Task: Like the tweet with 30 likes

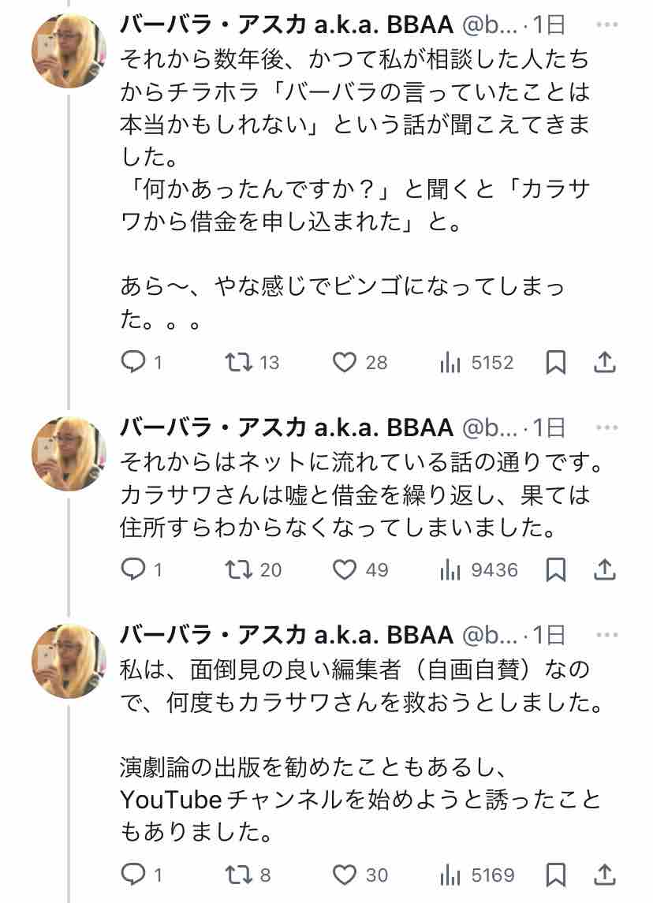Action: pos(344,875)
